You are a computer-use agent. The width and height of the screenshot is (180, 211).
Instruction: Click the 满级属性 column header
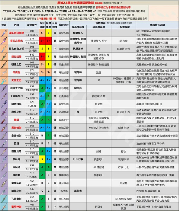pos(32,25)
